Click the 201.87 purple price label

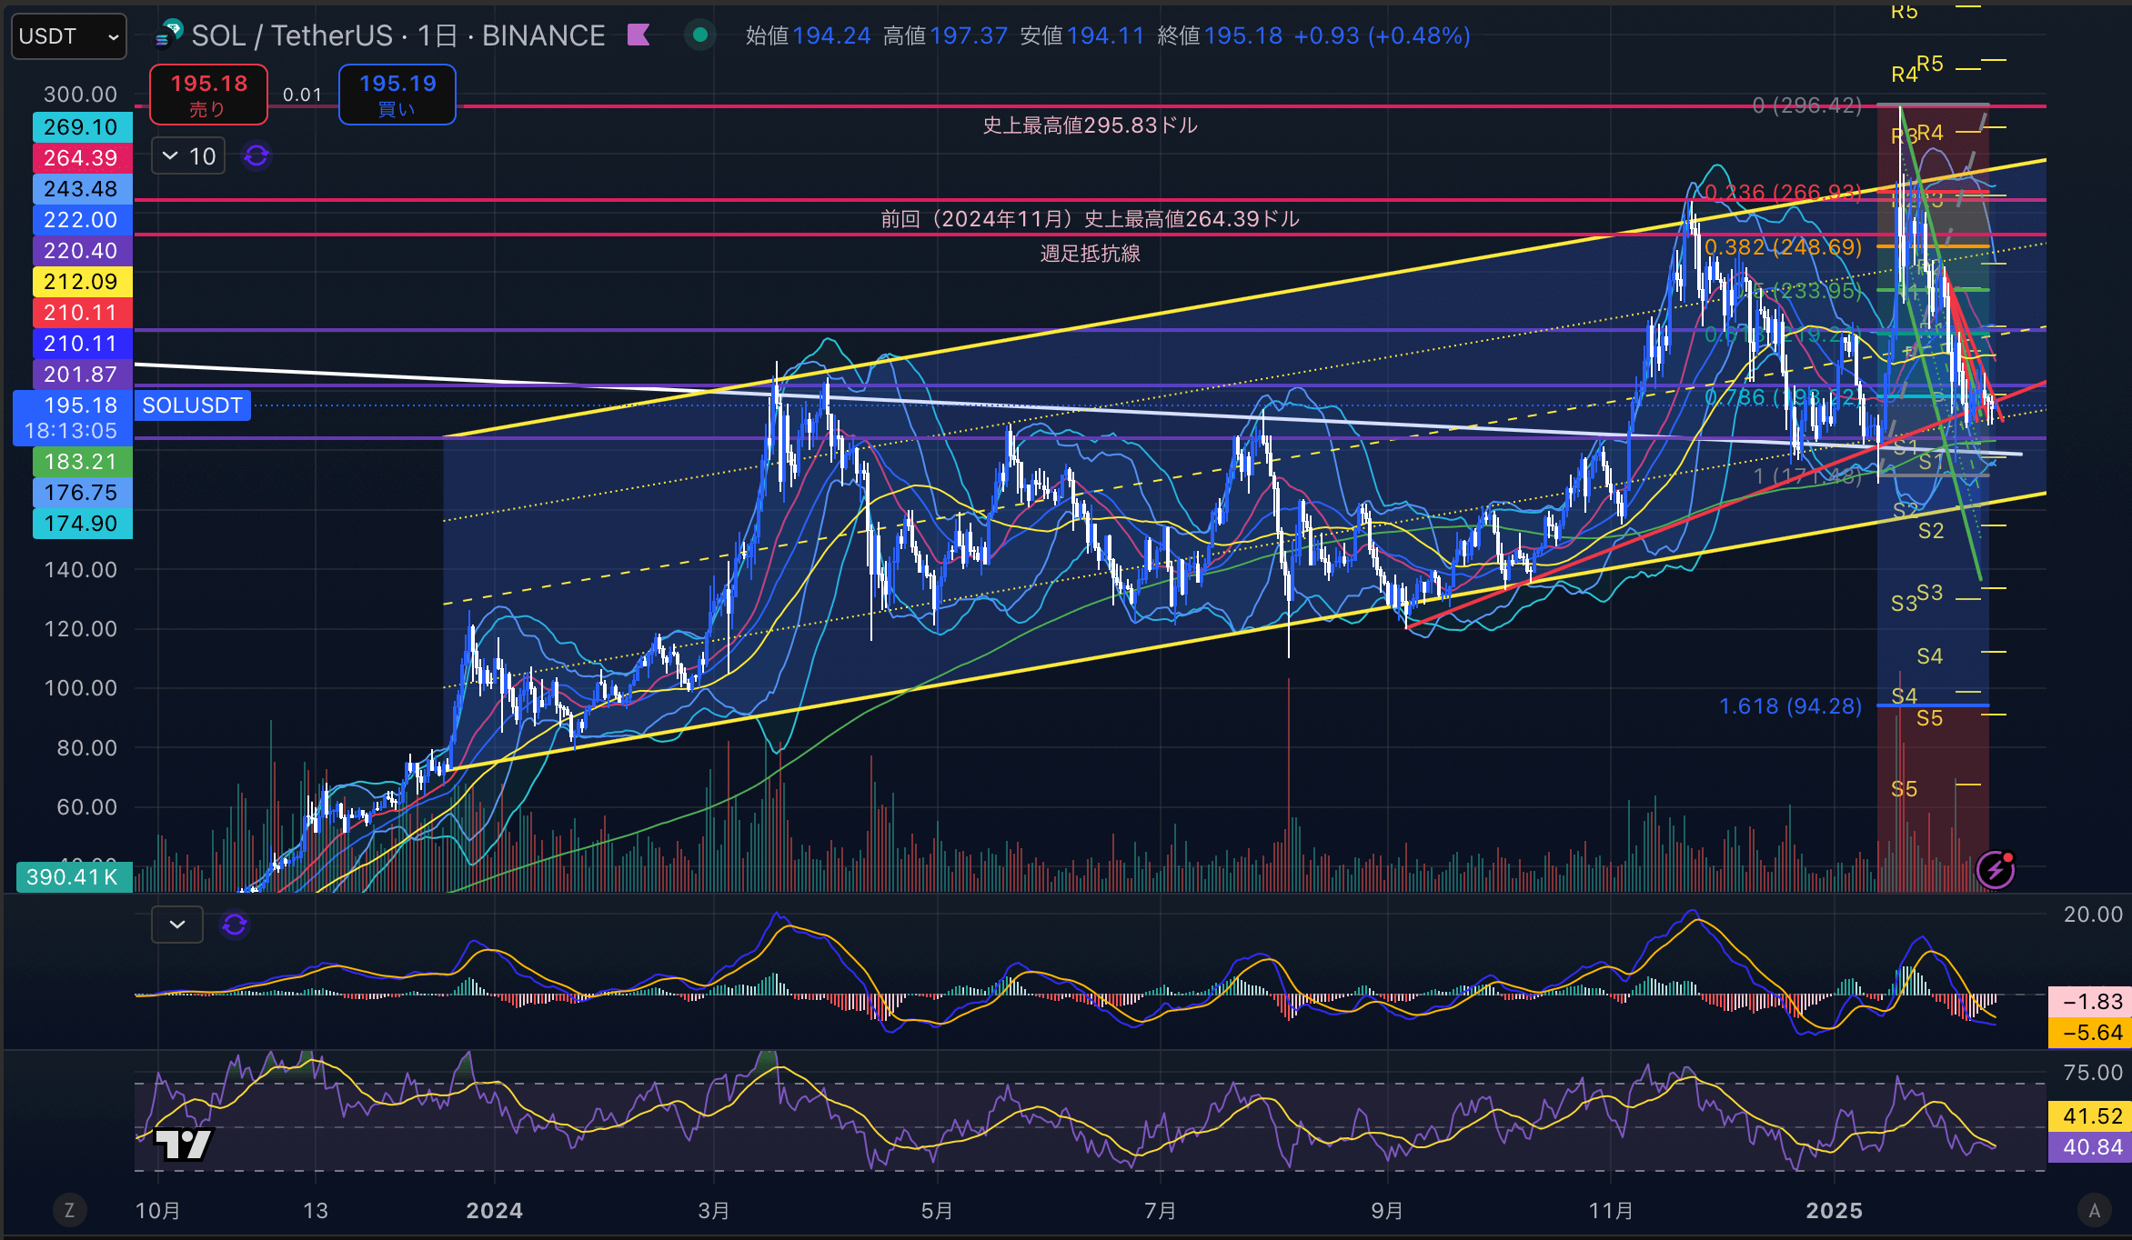pyautogui.click(x=82, y=375)
